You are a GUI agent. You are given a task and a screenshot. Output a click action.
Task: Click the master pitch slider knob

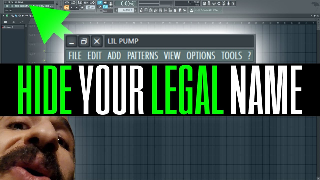click(x=60, y=7)
